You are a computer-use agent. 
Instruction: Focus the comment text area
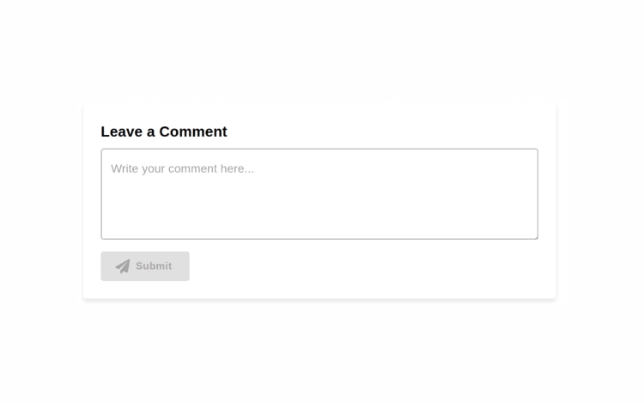(319, 194)
